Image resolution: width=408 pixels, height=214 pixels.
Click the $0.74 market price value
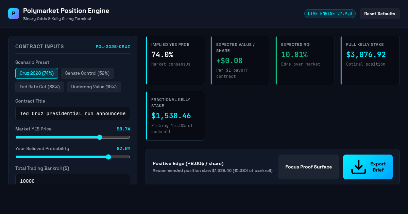tap(123, 129)
